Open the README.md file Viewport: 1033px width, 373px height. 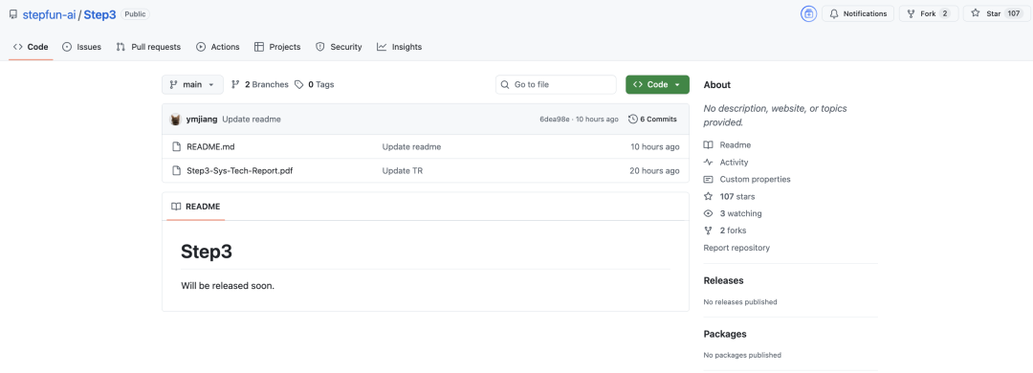210,147
